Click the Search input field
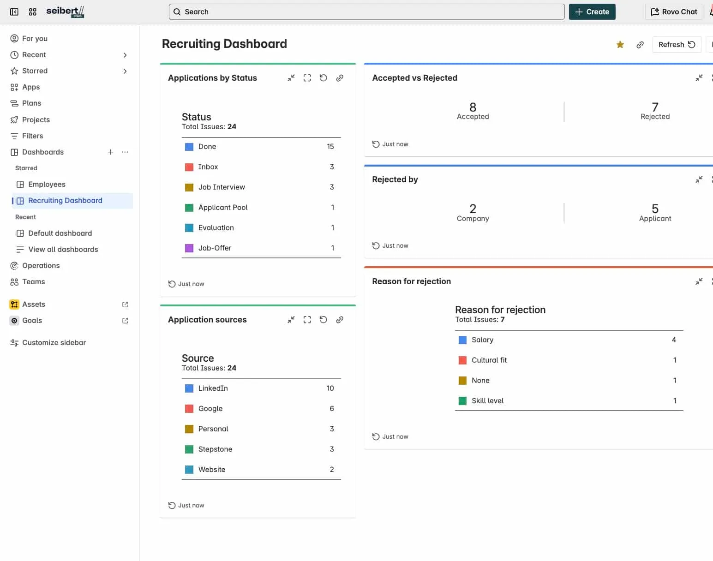Screen dimensions: 713x561 click(366, 12)
